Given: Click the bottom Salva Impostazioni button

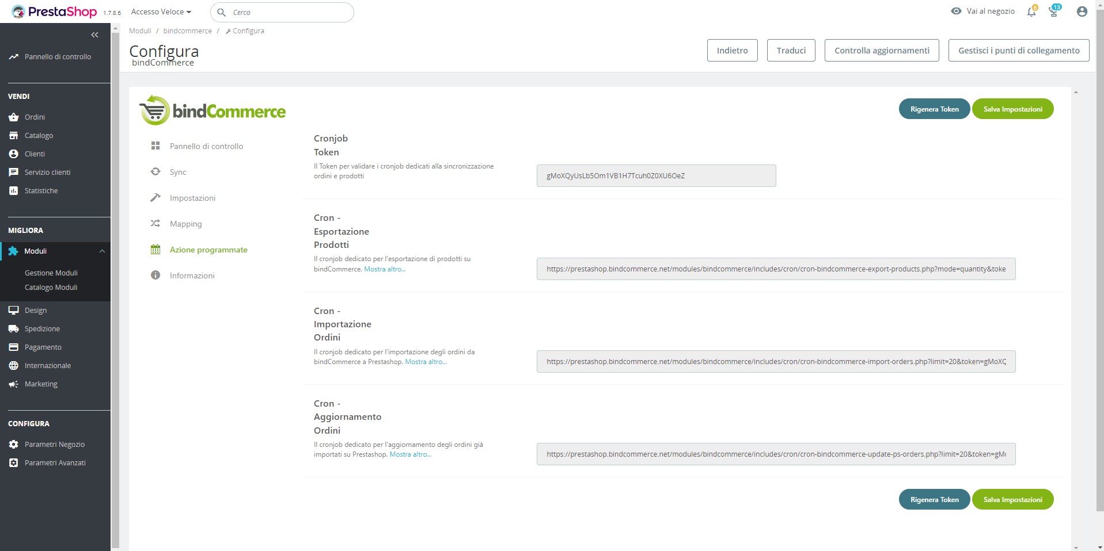Looking at the screenshot, I should click(1012, 500).
